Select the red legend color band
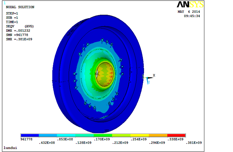 [176, 135]
